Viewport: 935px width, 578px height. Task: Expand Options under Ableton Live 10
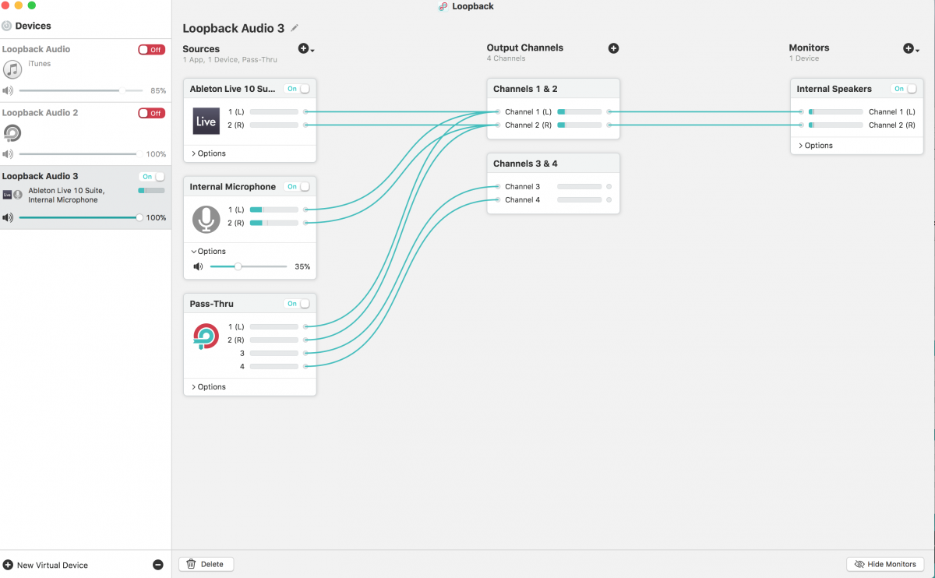209,153
